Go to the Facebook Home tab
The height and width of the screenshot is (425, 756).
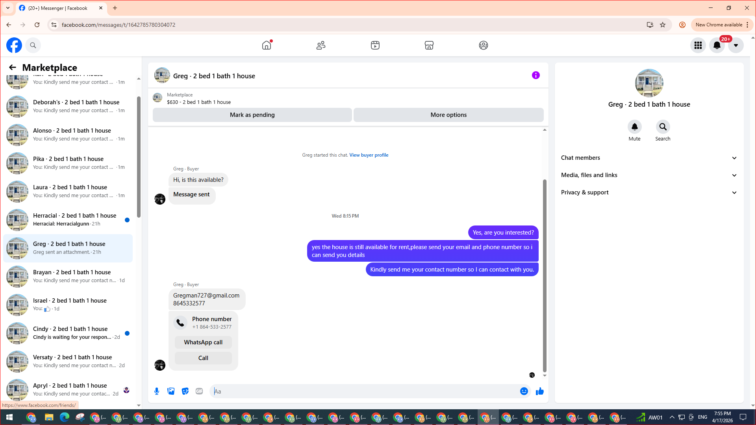click(267, 45)
